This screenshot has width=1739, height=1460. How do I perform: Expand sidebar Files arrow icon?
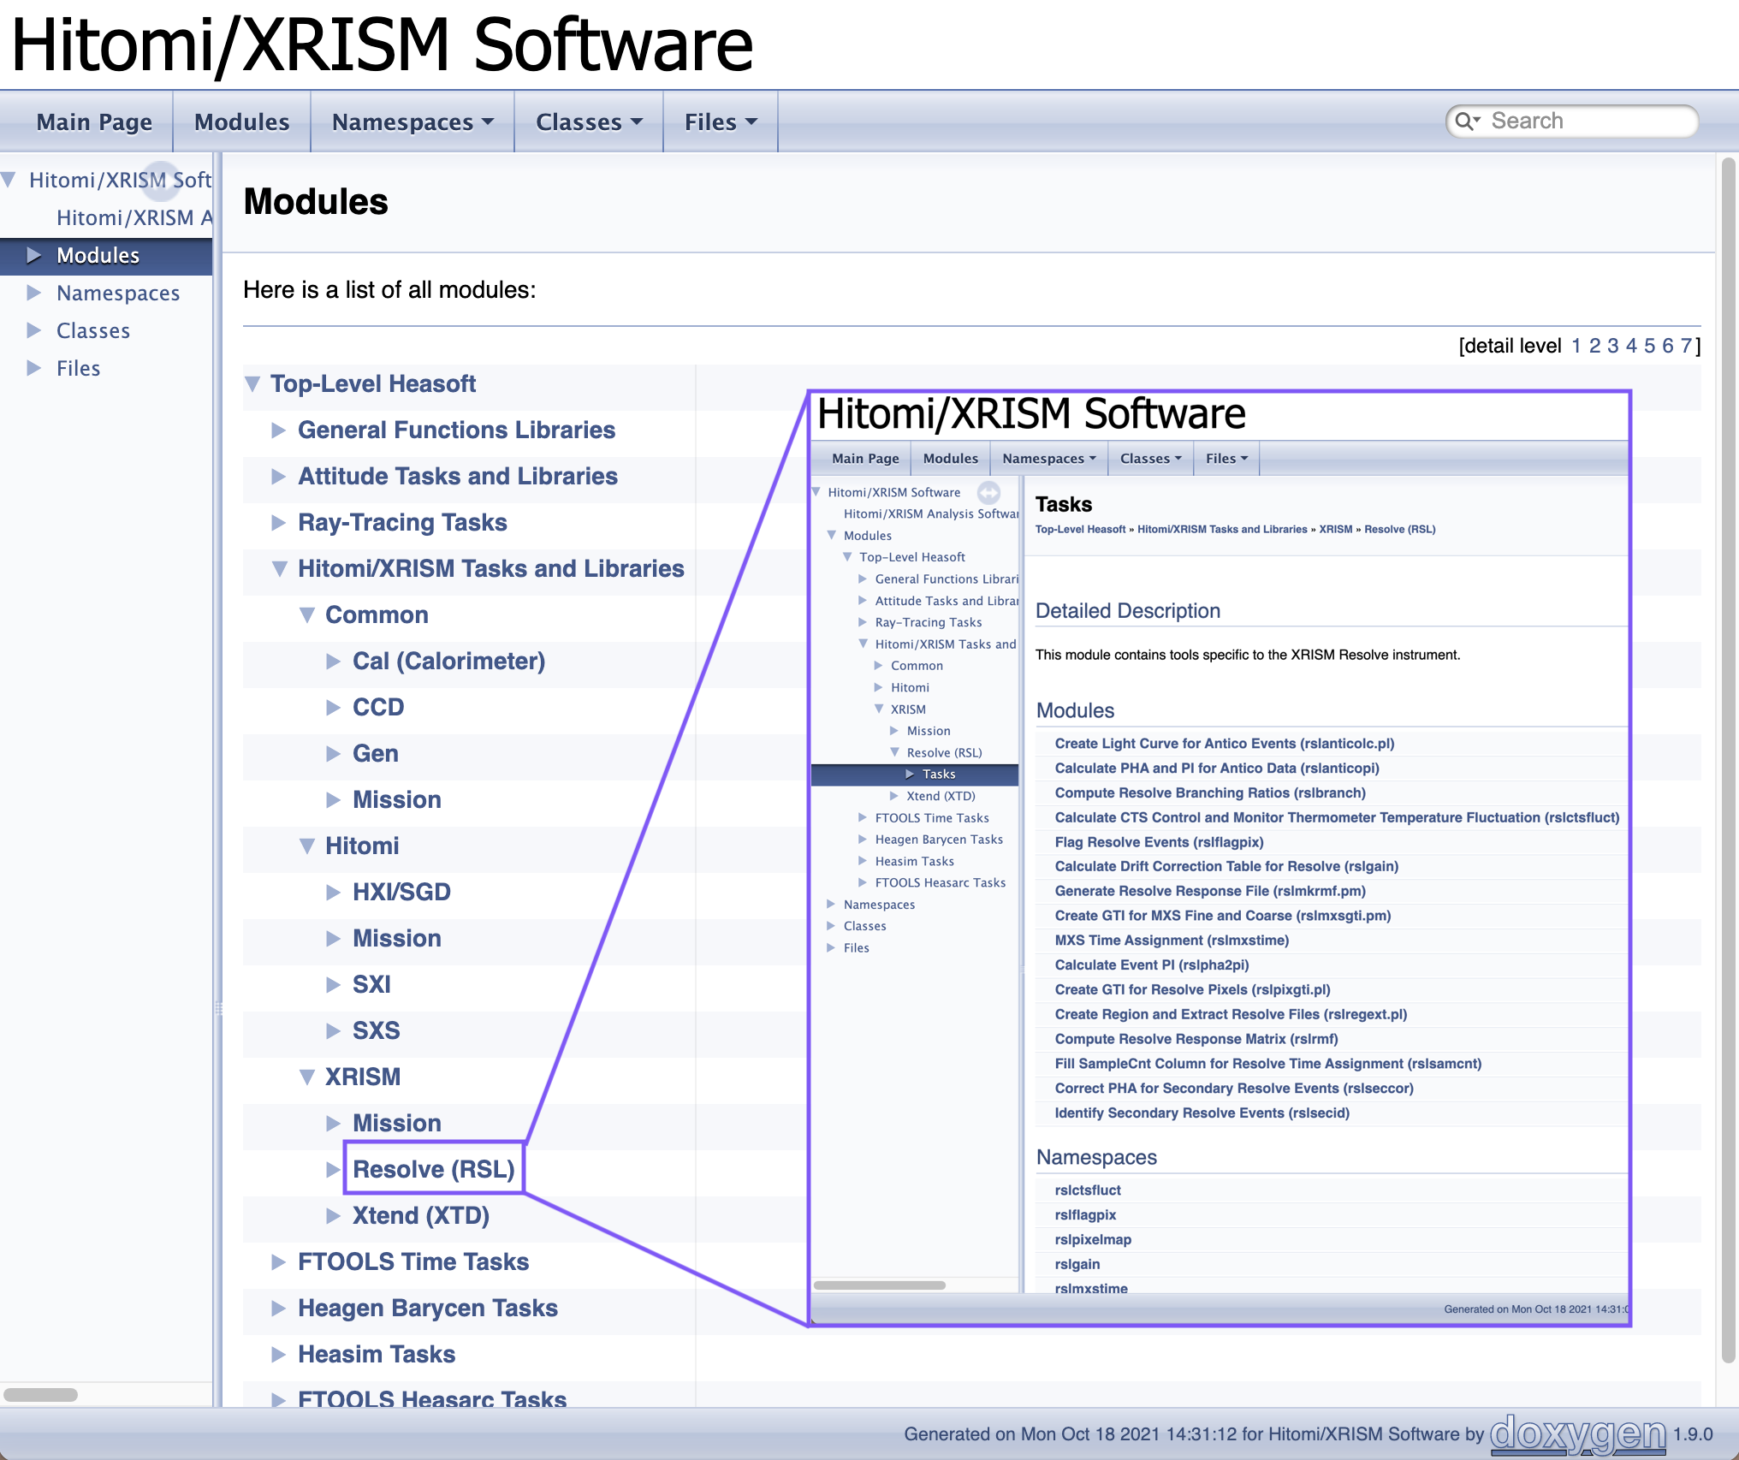pos(33,368)
